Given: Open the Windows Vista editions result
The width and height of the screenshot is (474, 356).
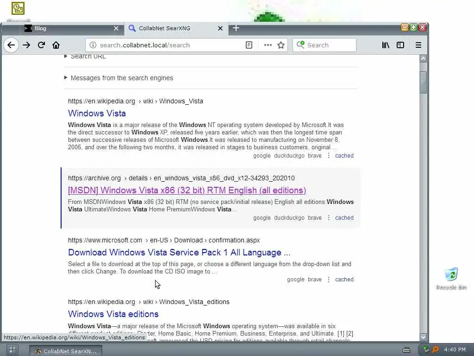Looking at the screenshot, I should [113, 314].
